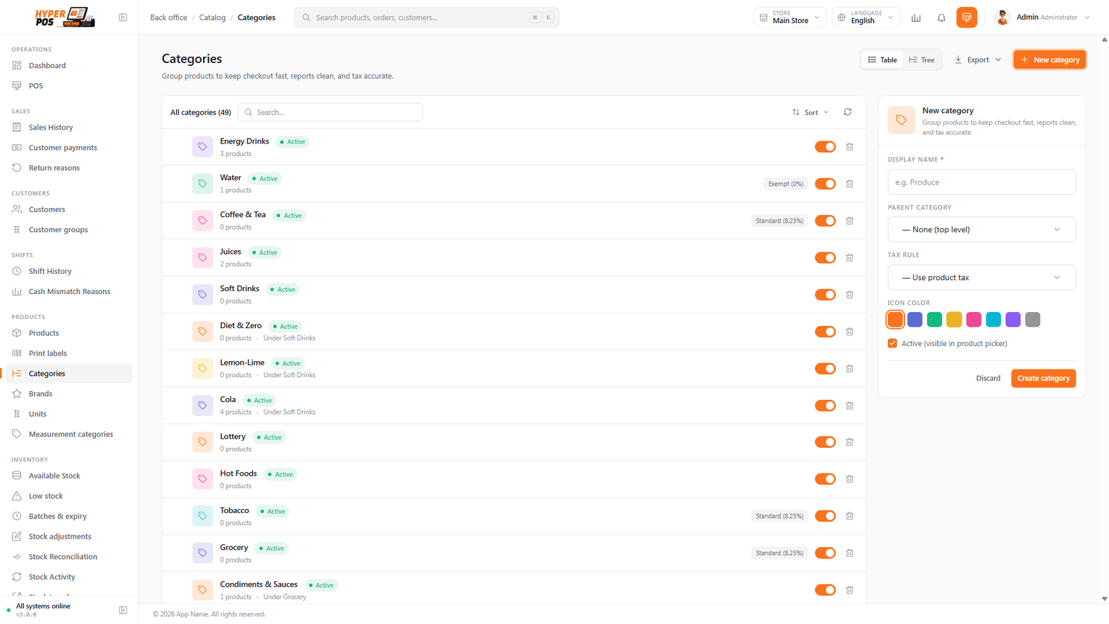This screenshot has width=1109, height=624.
Task: Click the notifications bell icon
Action: 941,17
